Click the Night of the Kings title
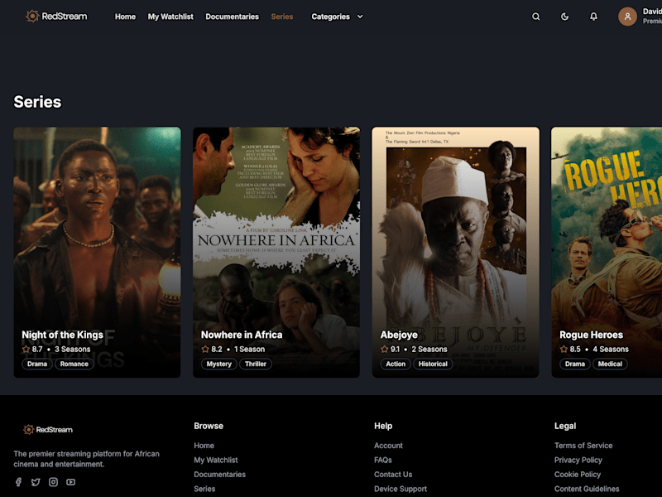The height and width of the screenshot is (497, 662). pos(63,335)
